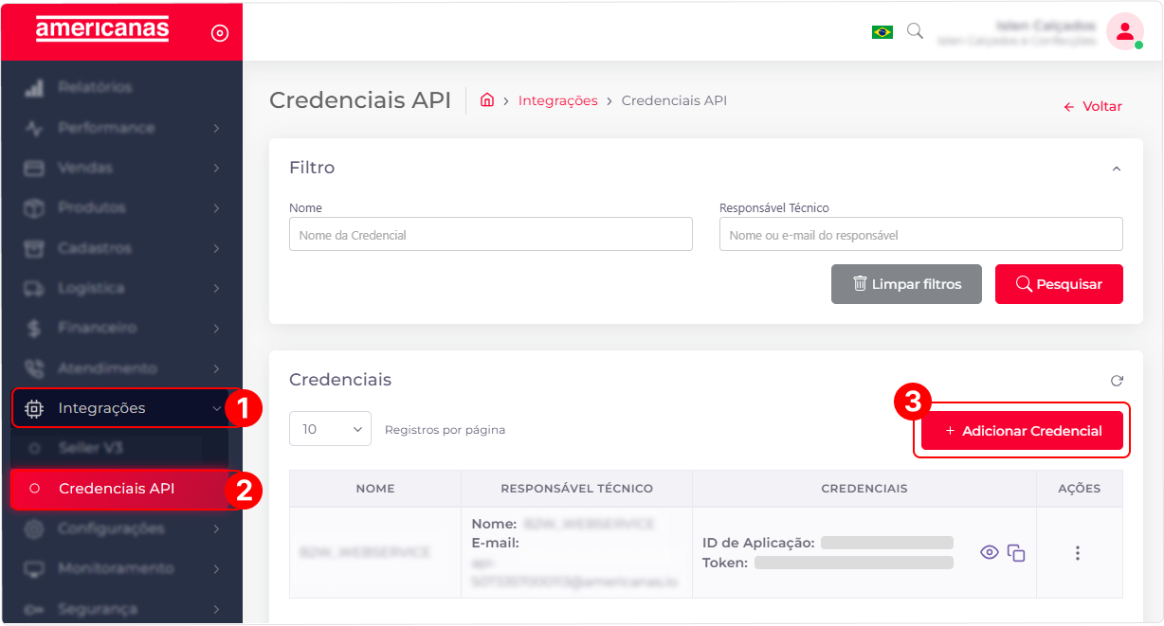Image resolution: width=1164 pixels, height=626 pixels.
Task: Click the user avatar icon
Action: tap(1124, 31)
